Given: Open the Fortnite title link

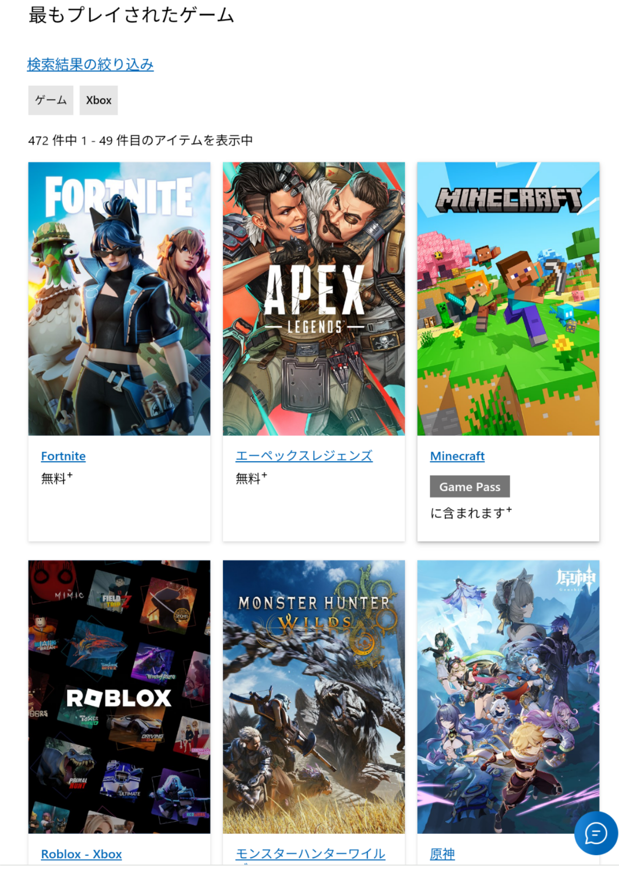Looking at the screenshot, I should coord(63,456).
